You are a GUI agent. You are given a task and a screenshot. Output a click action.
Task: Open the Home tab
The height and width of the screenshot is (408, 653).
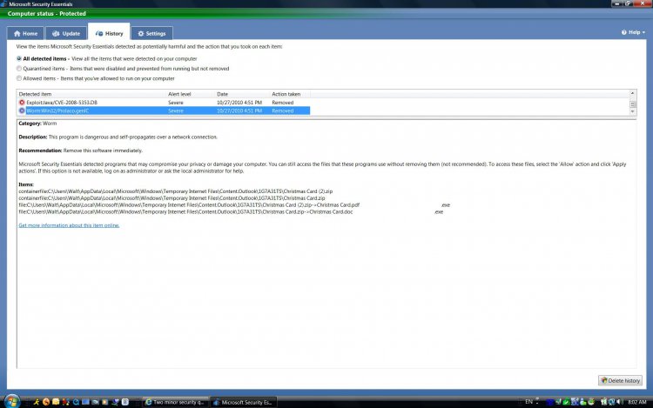[x=25, y=33]
